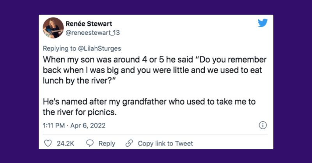Click the Twitter bird logo

263,23
